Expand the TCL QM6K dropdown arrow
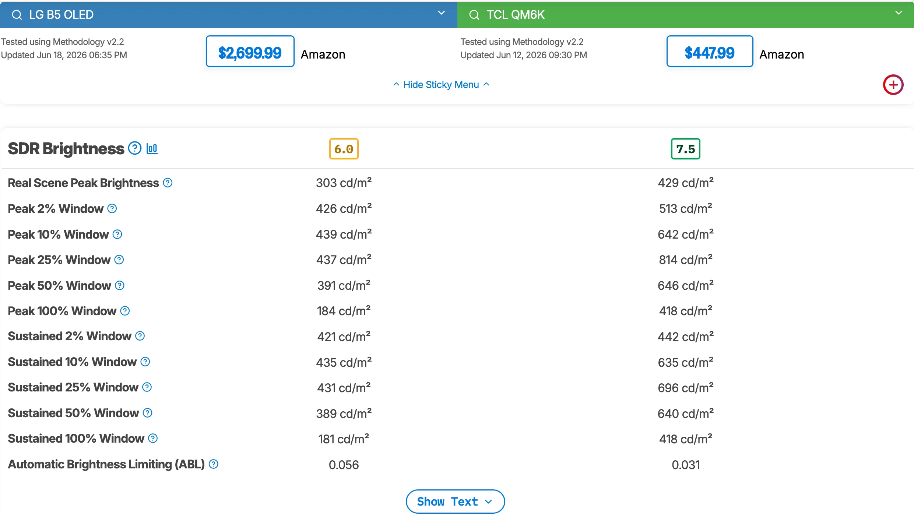 pos(899,13)
